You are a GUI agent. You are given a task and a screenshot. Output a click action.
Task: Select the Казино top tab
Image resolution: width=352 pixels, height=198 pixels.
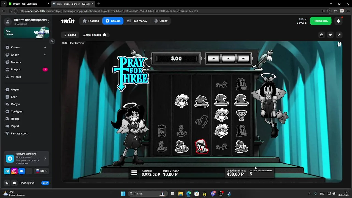113,21
